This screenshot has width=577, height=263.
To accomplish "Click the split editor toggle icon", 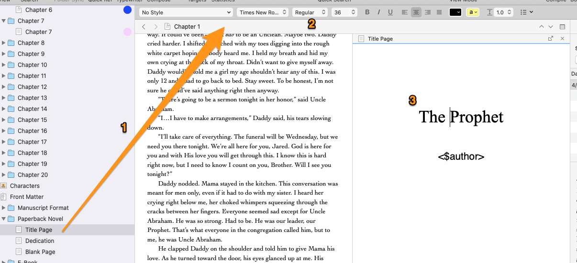I will pos(562,27).
